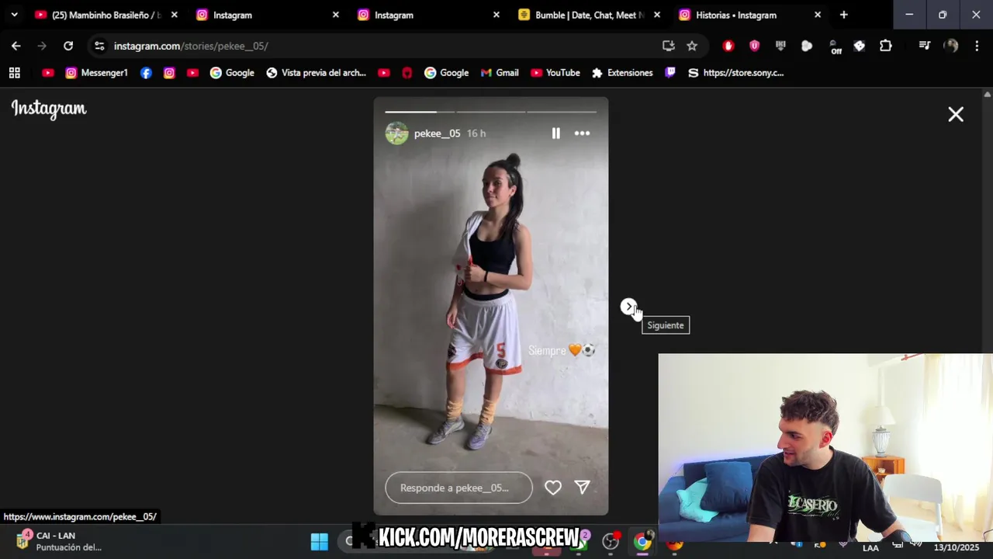Switch to the second Instagram tab
Screen dimensions: 993x559
[x=429, y=15]
